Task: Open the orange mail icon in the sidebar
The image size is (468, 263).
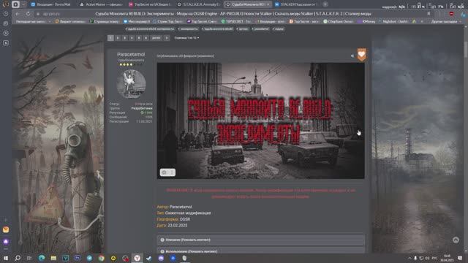Action: pyautogui.click(x=6, y=229)
